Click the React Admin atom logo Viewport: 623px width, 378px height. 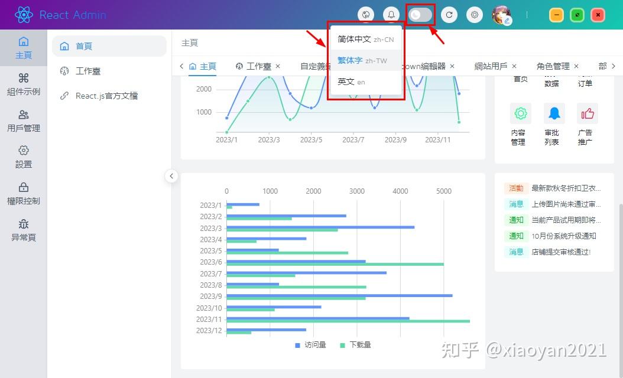pos(24,15)
